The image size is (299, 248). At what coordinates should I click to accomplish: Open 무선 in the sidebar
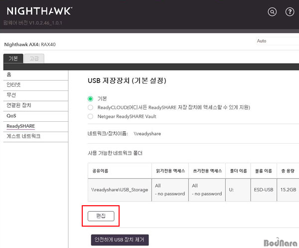(x=36, y=95)
